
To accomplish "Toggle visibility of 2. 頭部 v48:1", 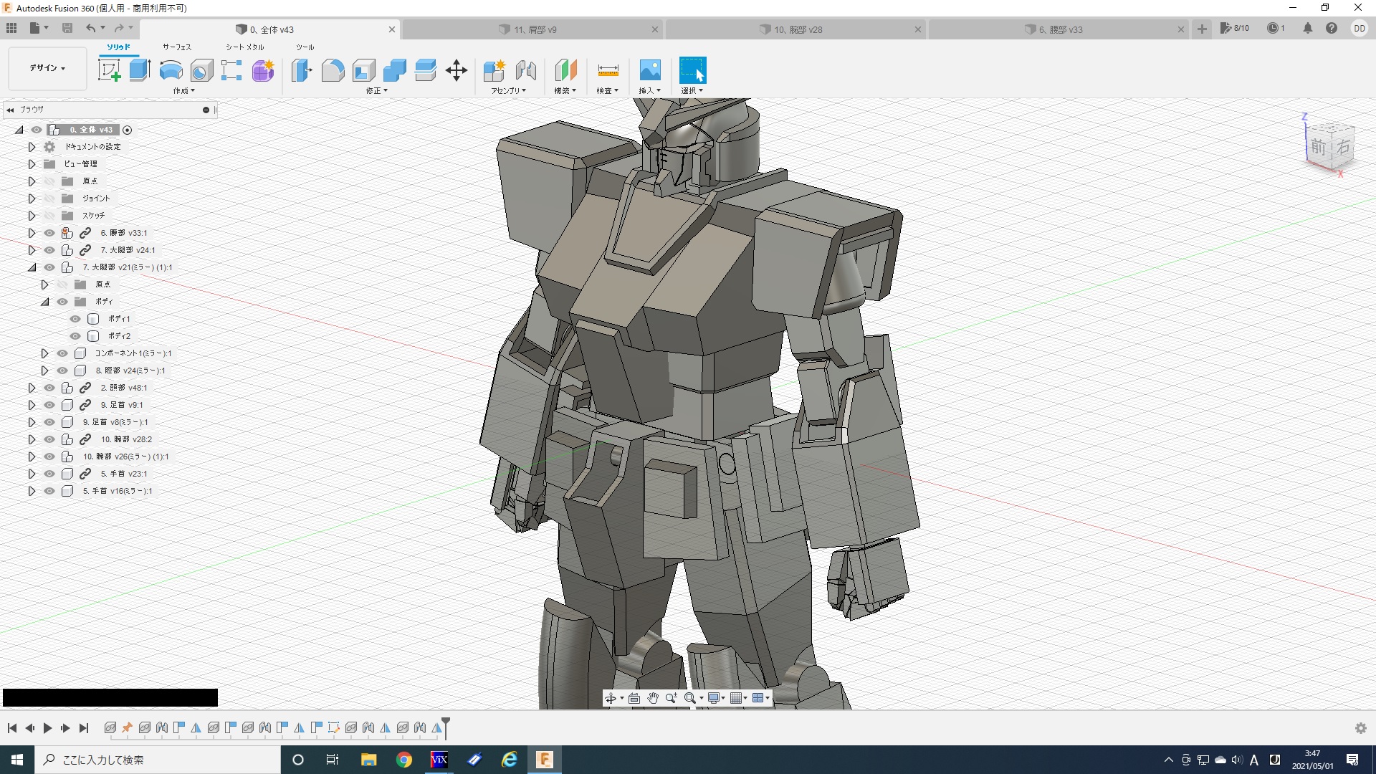I will coord(49,388).
